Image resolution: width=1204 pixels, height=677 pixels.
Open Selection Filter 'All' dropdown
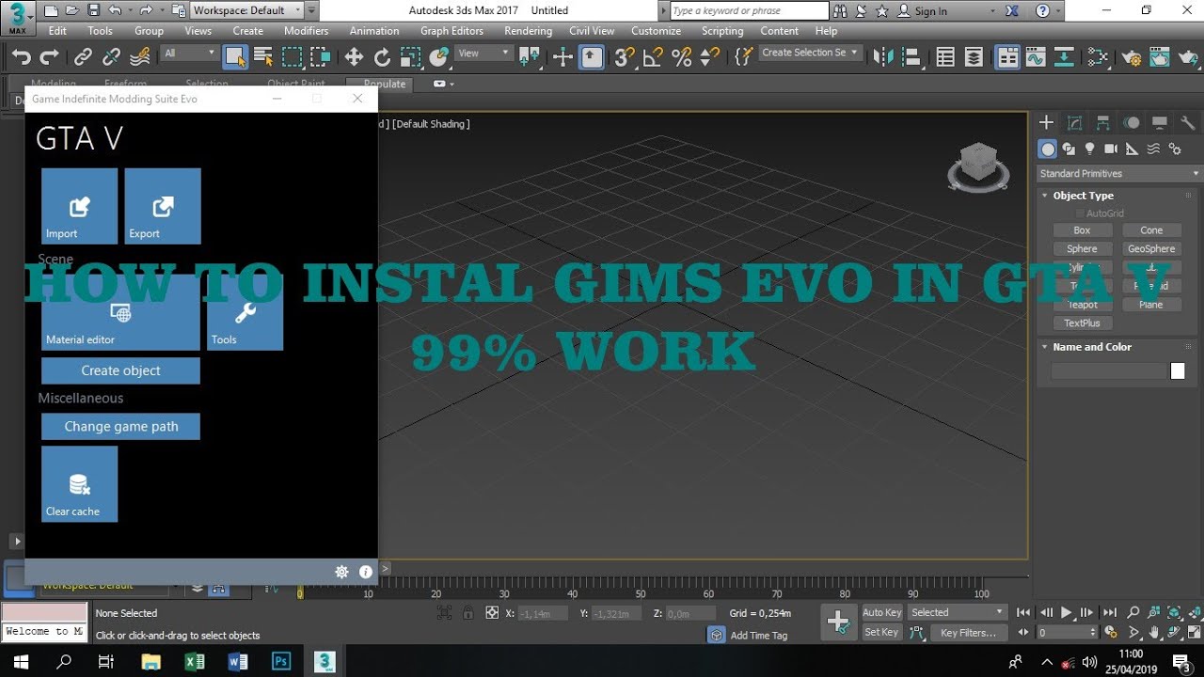[189, 54]
